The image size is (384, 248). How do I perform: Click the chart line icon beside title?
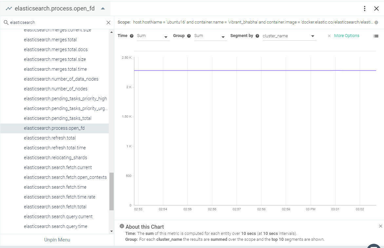(9, 9)
